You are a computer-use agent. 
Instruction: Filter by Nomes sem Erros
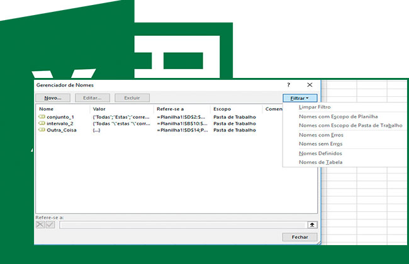click(320, 144)
